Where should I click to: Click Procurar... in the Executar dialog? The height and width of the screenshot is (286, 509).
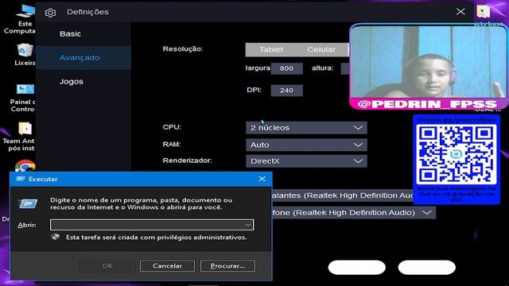point(227,266)
